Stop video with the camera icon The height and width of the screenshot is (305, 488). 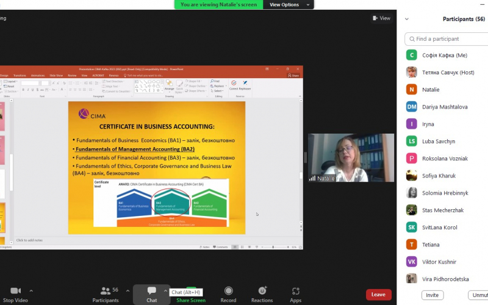16,291
